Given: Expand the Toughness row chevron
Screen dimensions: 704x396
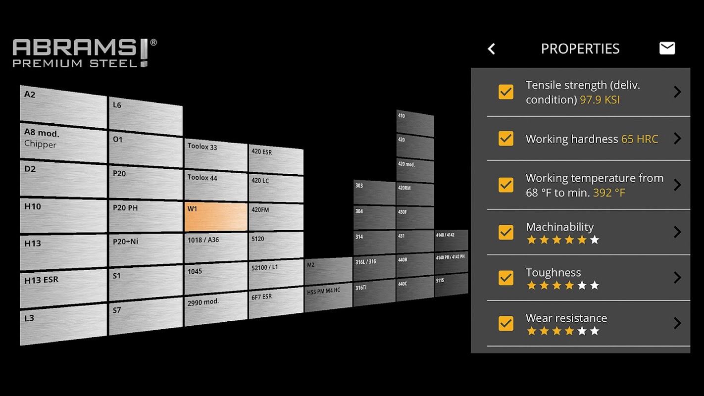Looking at the screenshot, I should pos(677,278).
